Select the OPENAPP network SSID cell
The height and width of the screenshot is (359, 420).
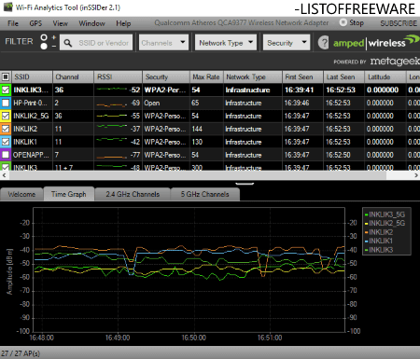pos(32,155)
